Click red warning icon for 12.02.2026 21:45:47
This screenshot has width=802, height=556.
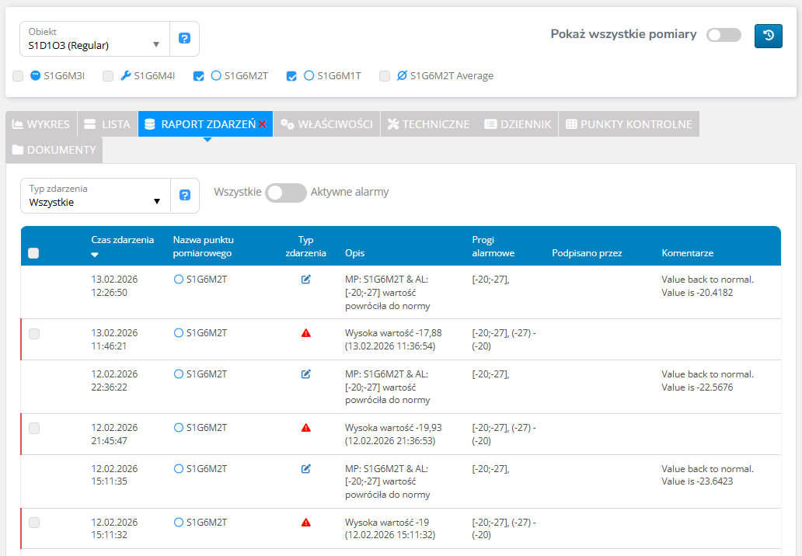point(305,428)
